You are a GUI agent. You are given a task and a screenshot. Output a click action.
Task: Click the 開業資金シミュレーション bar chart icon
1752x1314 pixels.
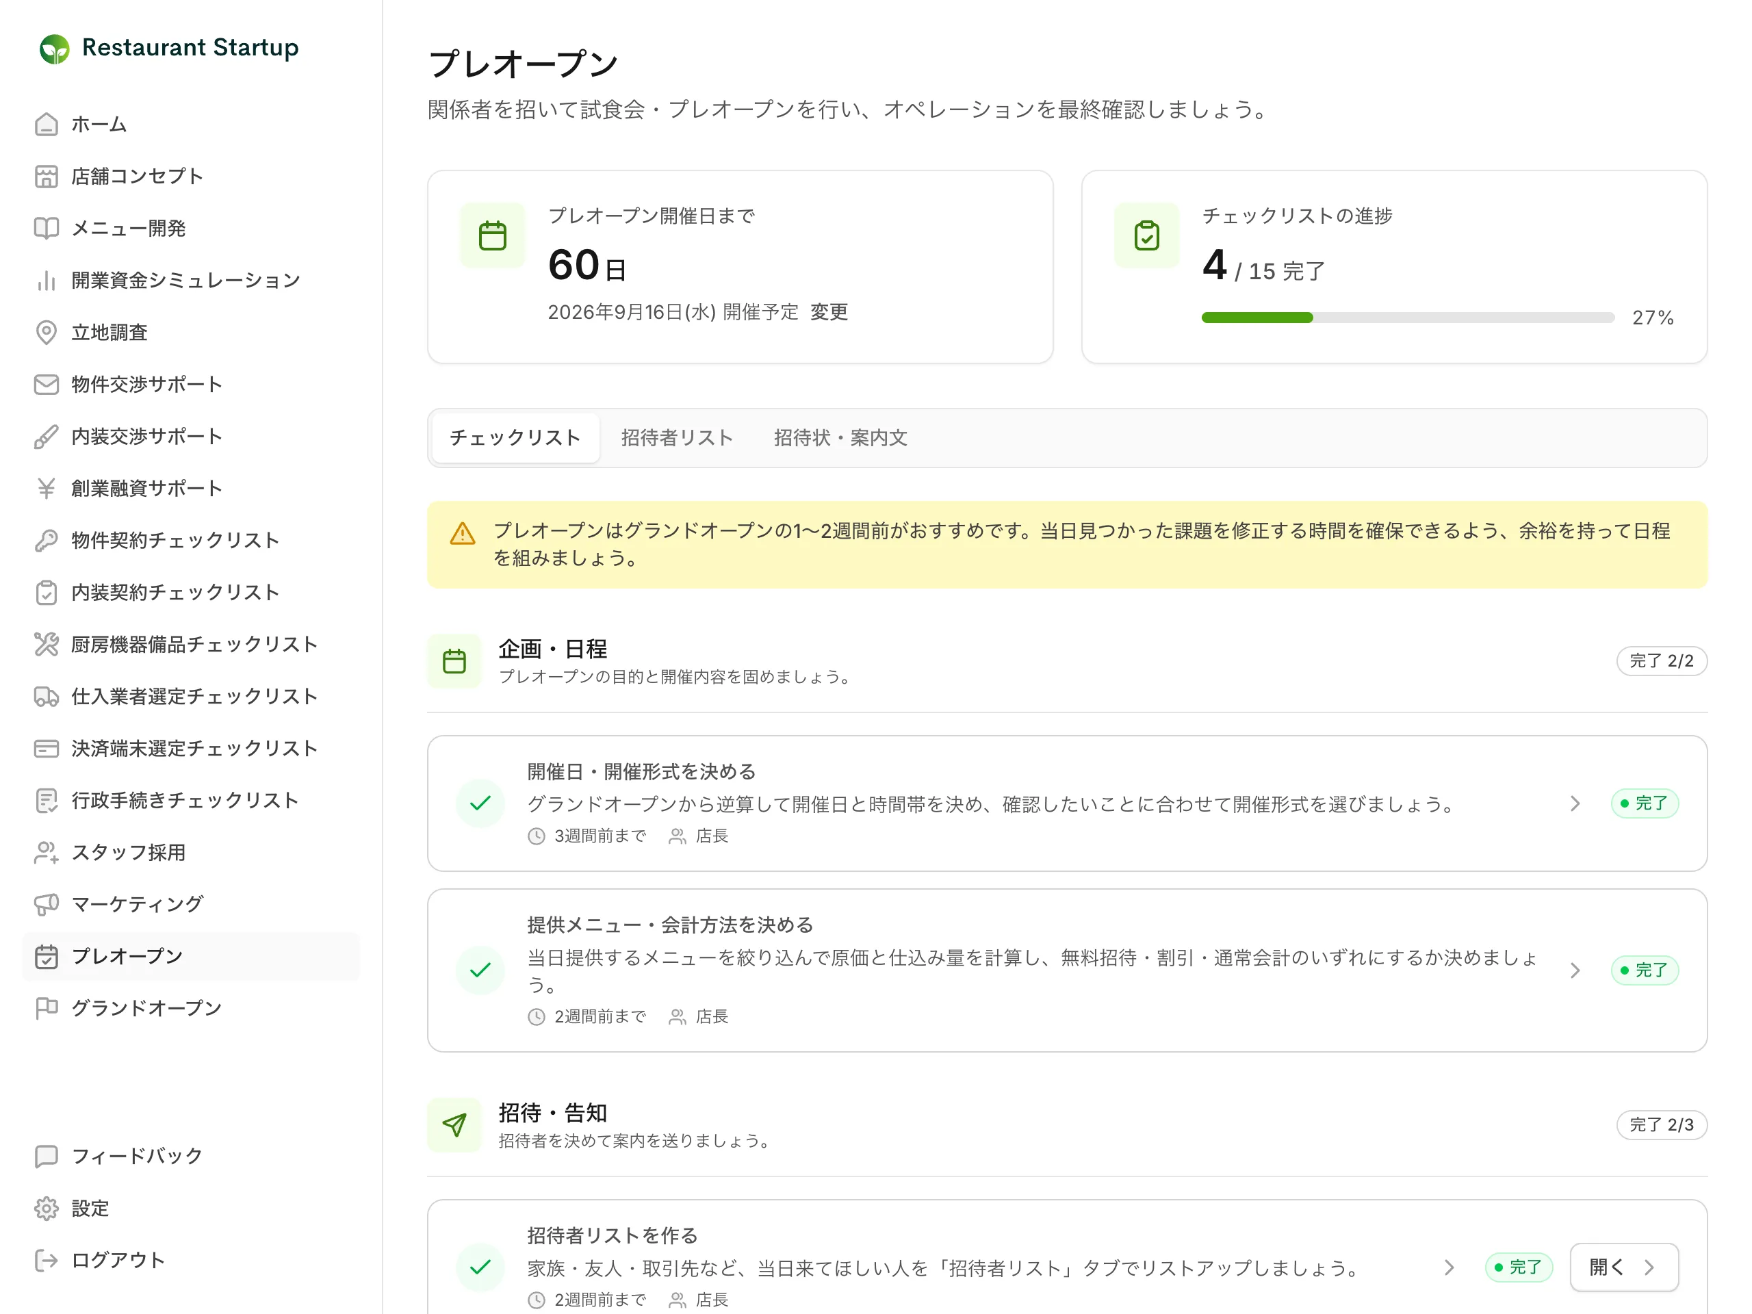click(47, 281)
